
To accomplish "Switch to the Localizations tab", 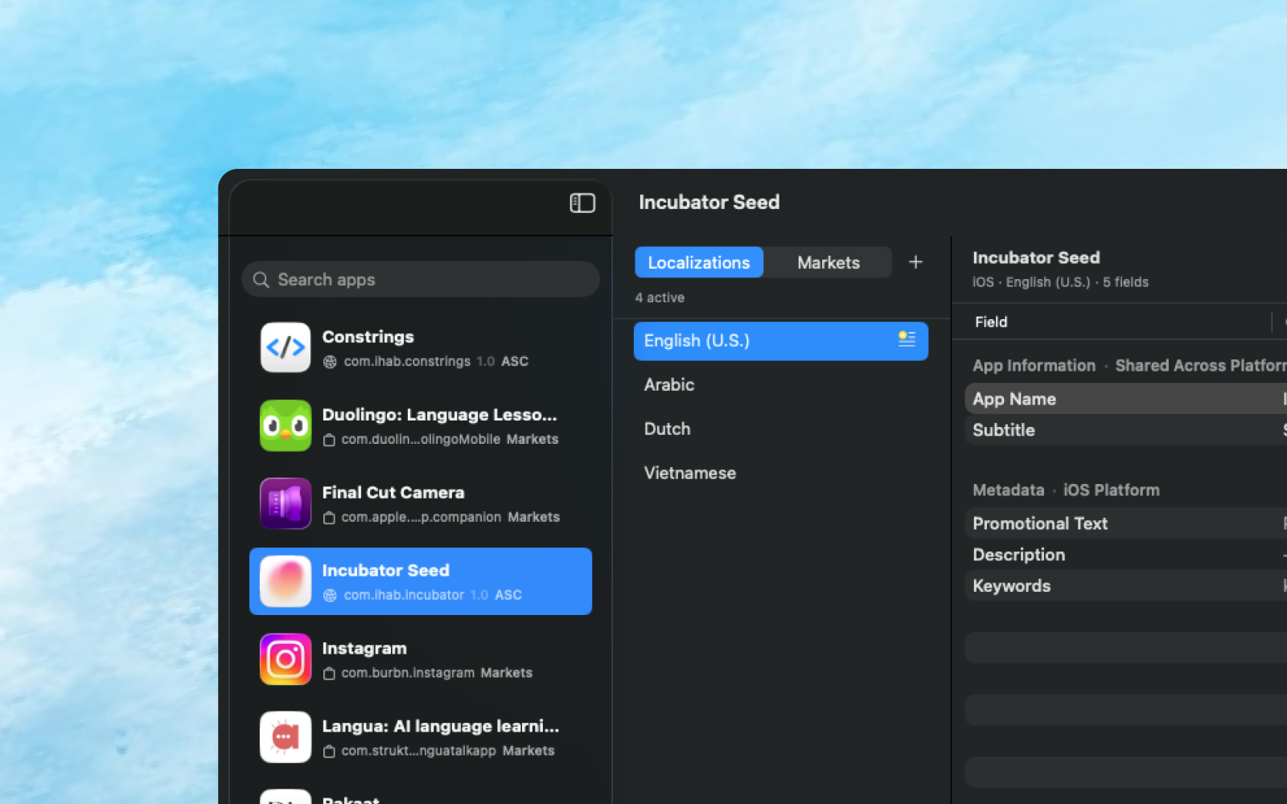I will [699, 262].
